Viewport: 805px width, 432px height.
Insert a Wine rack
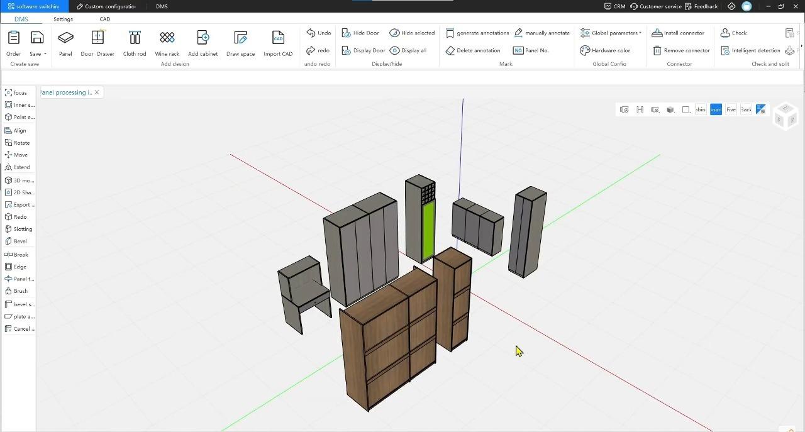click(x=167, y=43)
